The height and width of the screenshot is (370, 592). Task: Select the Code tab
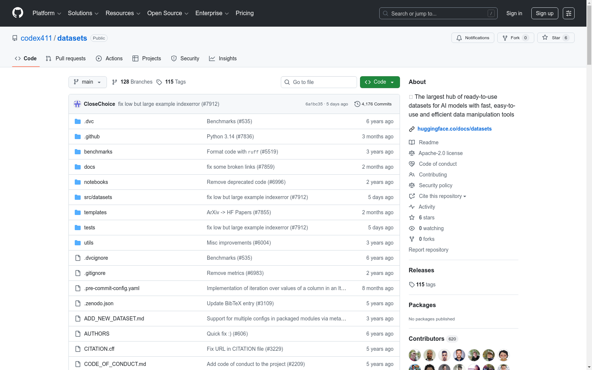[26, 58]
